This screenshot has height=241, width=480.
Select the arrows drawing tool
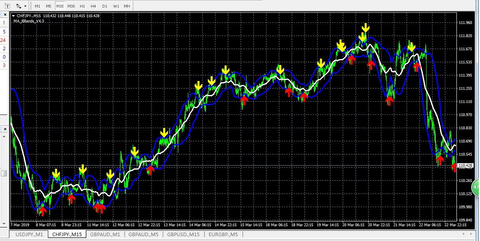pos(19,6)
